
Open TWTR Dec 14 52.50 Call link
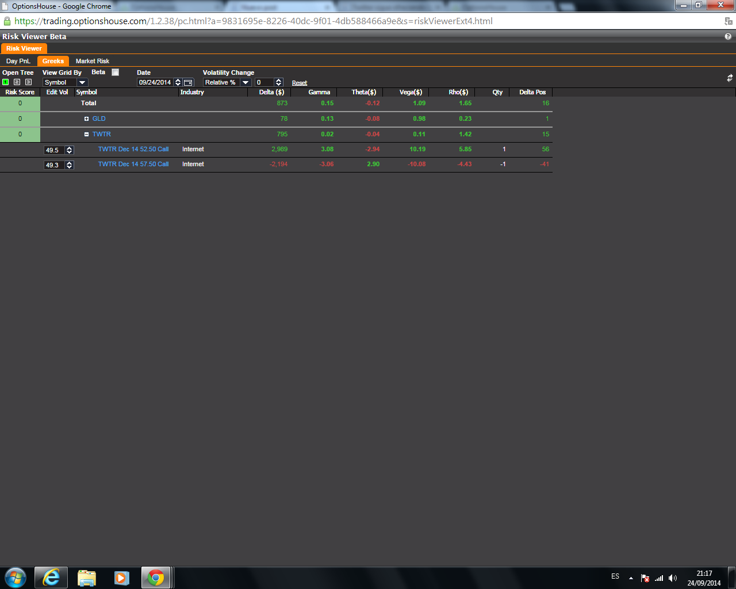[x=133, y=149]
